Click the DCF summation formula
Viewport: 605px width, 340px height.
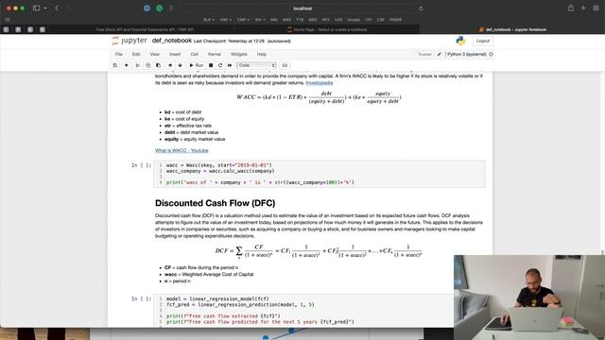click(319, 251)
